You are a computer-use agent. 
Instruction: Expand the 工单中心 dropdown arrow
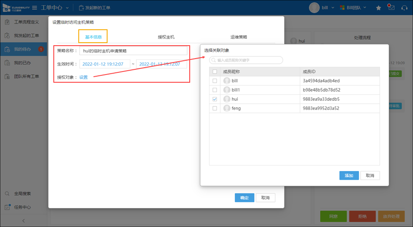[67, 8]
